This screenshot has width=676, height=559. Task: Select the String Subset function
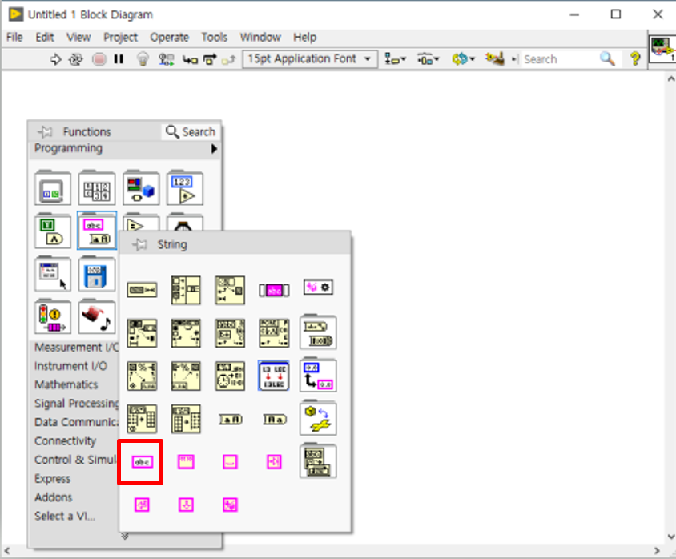(230, 290)
